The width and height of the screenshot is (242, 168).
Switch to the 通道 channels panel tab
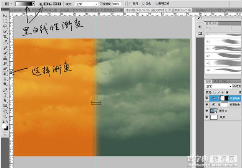[x=217, y=81]
